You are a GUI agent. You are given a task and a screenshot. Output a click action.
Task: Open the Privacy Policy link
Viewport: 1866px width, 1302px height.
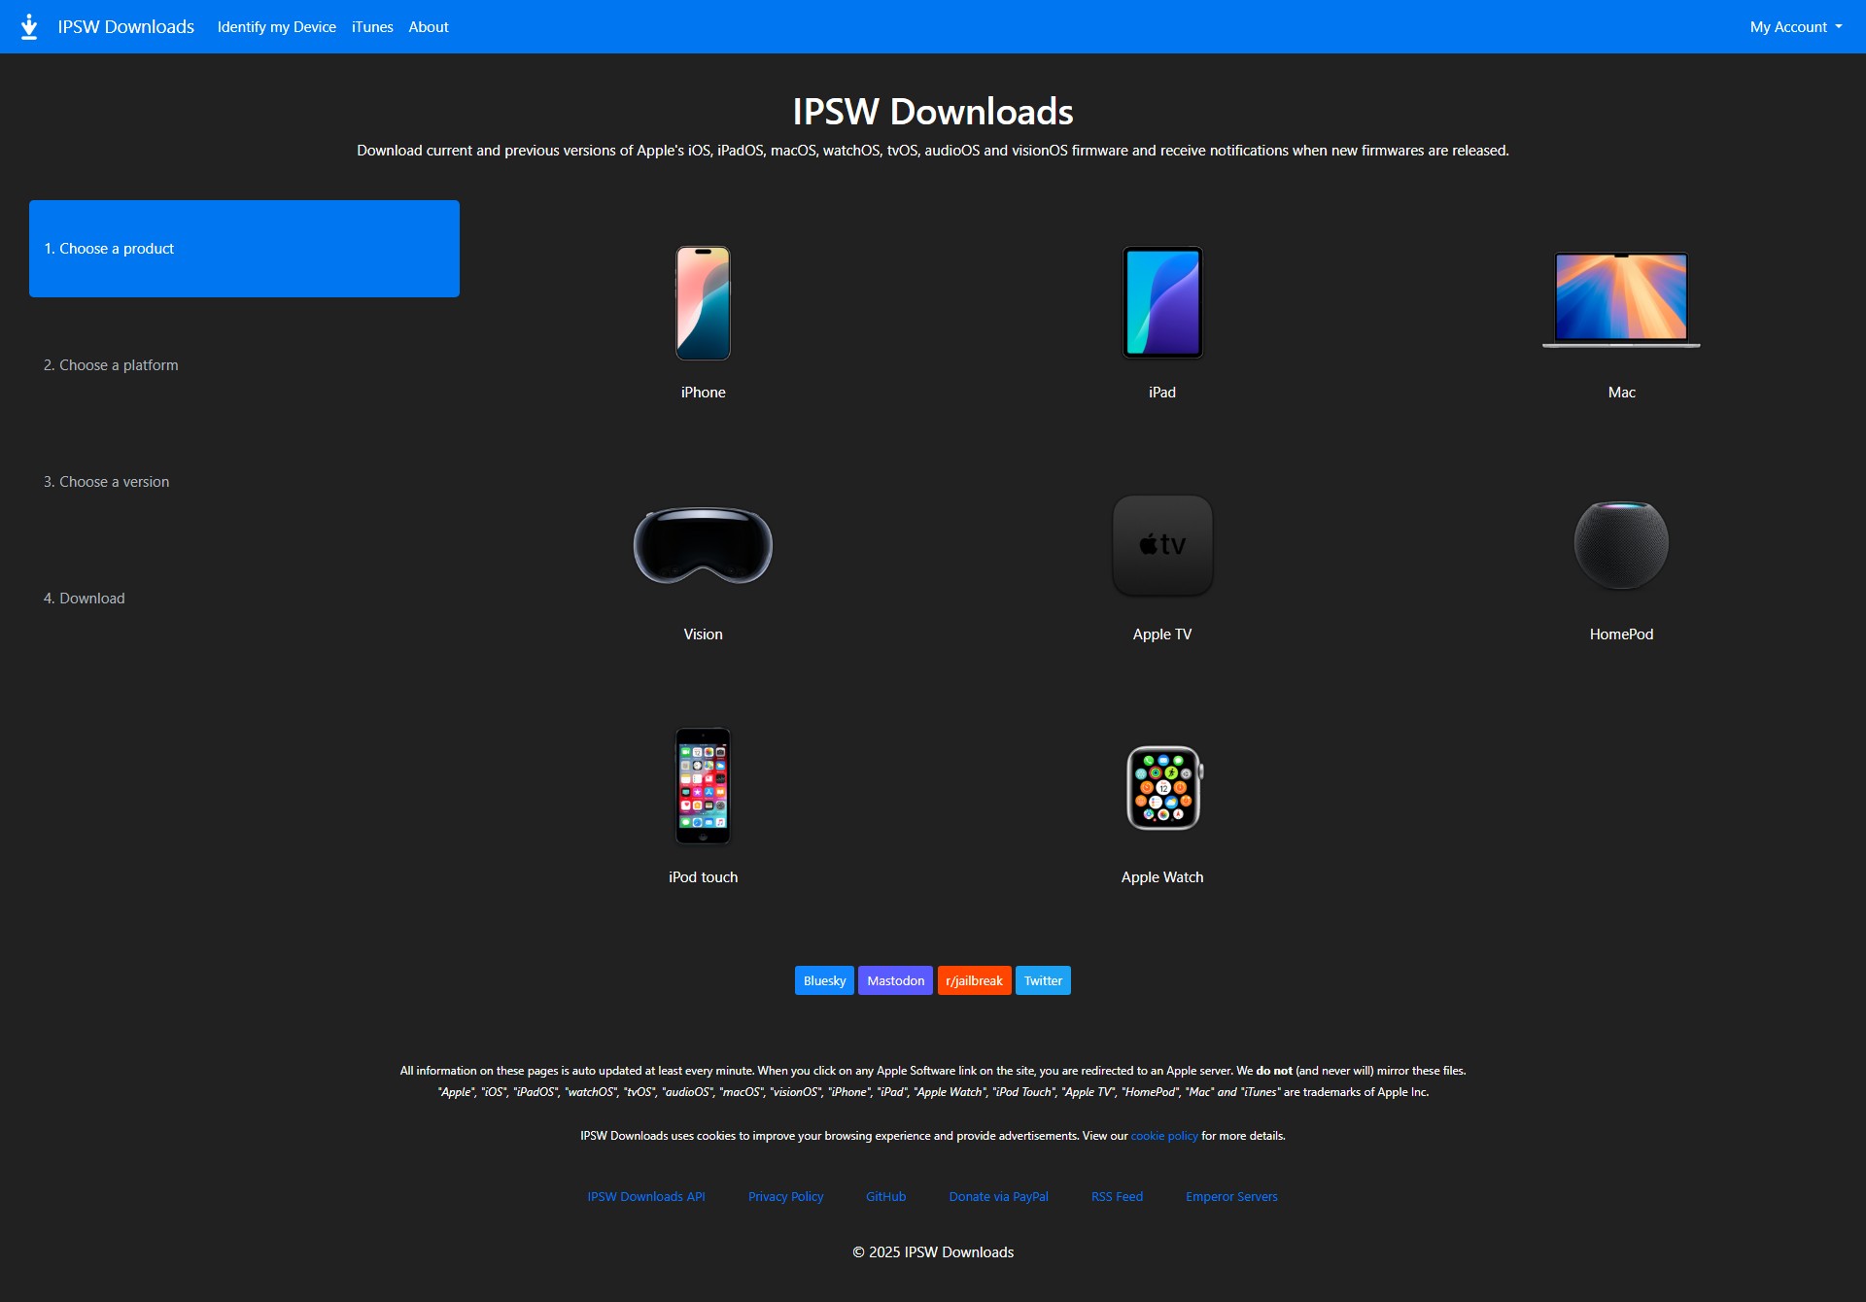point(785,1197)
